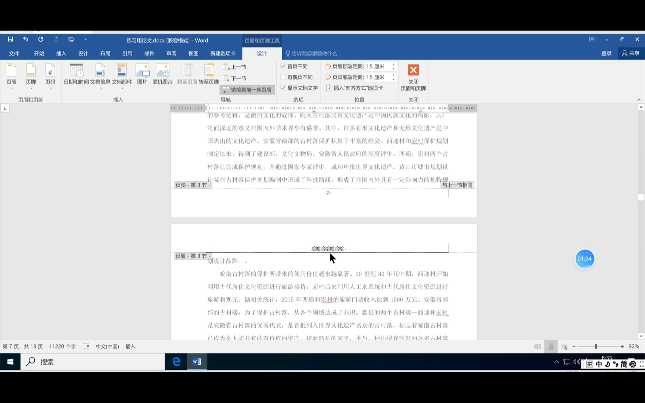Screen dimensions: 645x403
Task: Uncheck the 首页不同 option
Action: (284, 66)
